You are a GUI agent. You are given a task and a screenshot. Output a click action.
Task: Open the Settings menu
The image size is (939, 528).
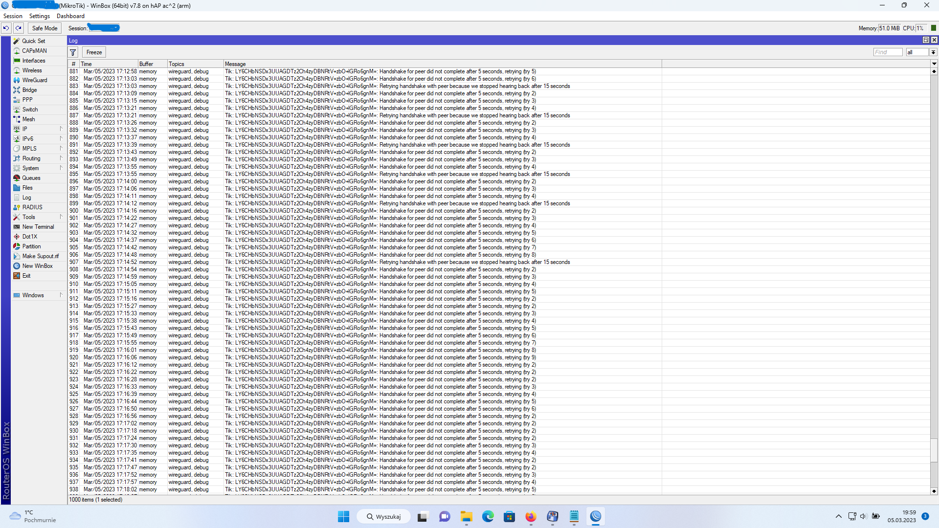click(39, 16)
